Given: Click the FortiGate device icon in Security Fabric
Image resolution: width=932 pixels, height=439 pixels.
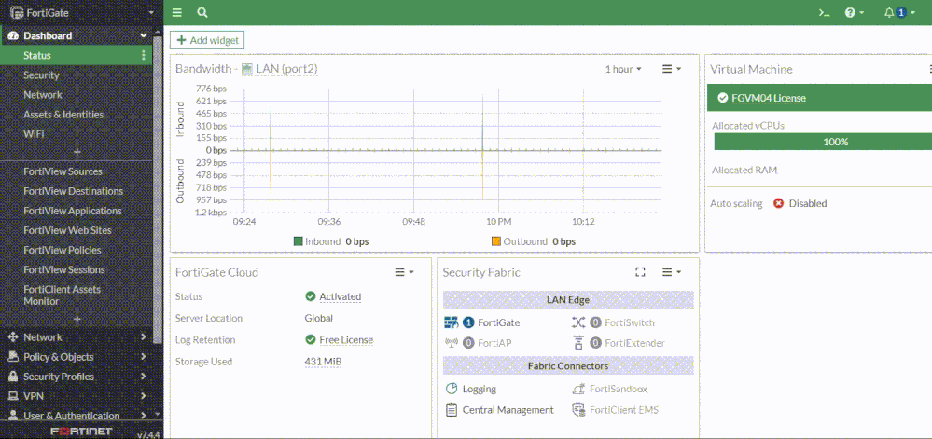Looking at the screenshot, I should tap(451, 322).
